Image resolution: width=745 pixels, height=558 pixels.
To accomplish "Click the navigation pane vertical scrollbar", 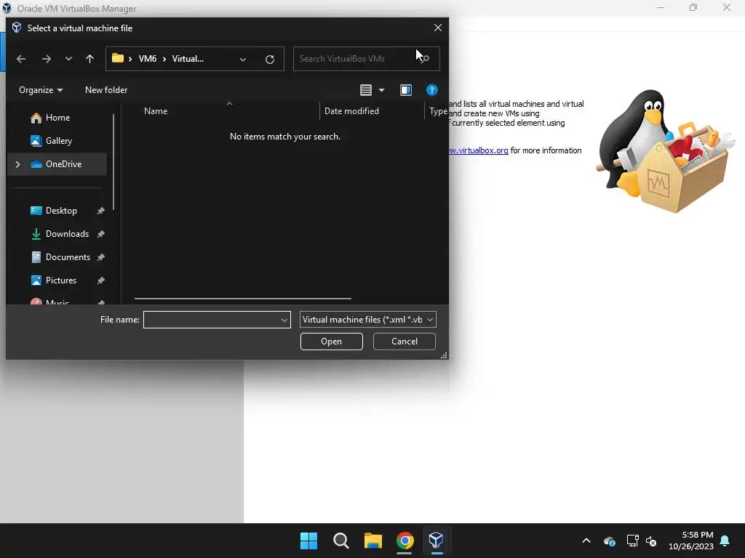I will click(x=113, y=162).
